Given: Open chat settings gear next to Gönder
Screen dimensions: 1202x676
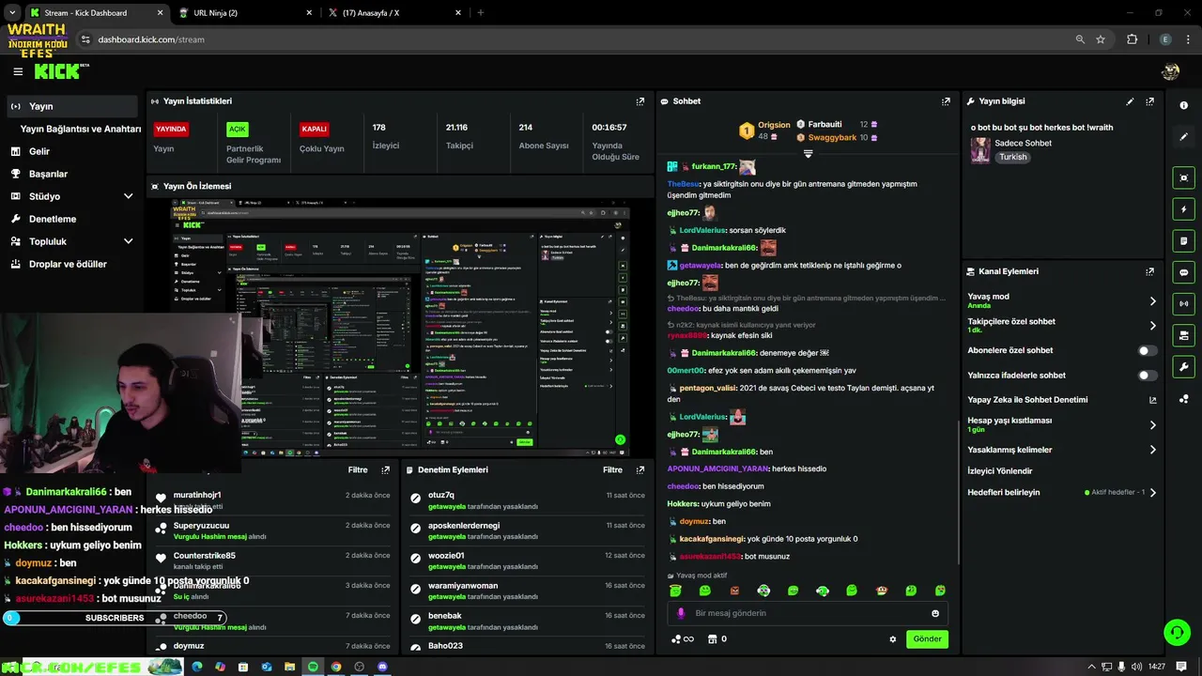Looking at the screenshot, I should point(893,639).
